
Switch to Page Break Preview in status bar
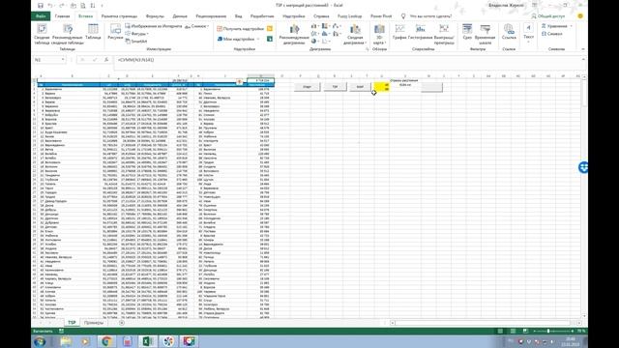[525, 331]
